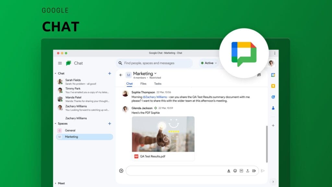Image resolution: width=332 pixels, height=187 pixels.
Task: Click the search magnifier icon
Action: [x=120, y=63]
